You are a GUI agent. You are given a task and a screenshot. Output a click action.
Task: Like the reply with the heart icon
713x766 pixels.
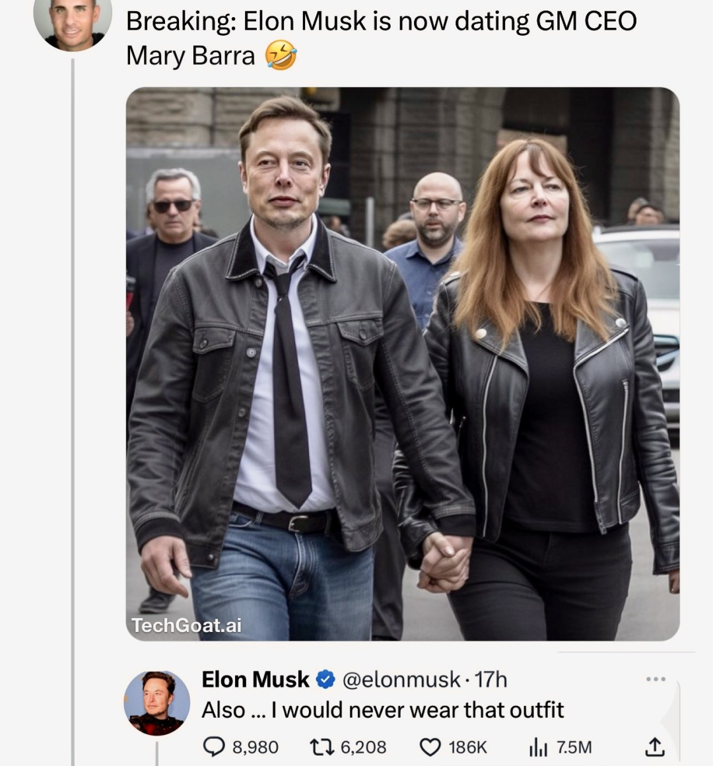(x=430, y=747)
